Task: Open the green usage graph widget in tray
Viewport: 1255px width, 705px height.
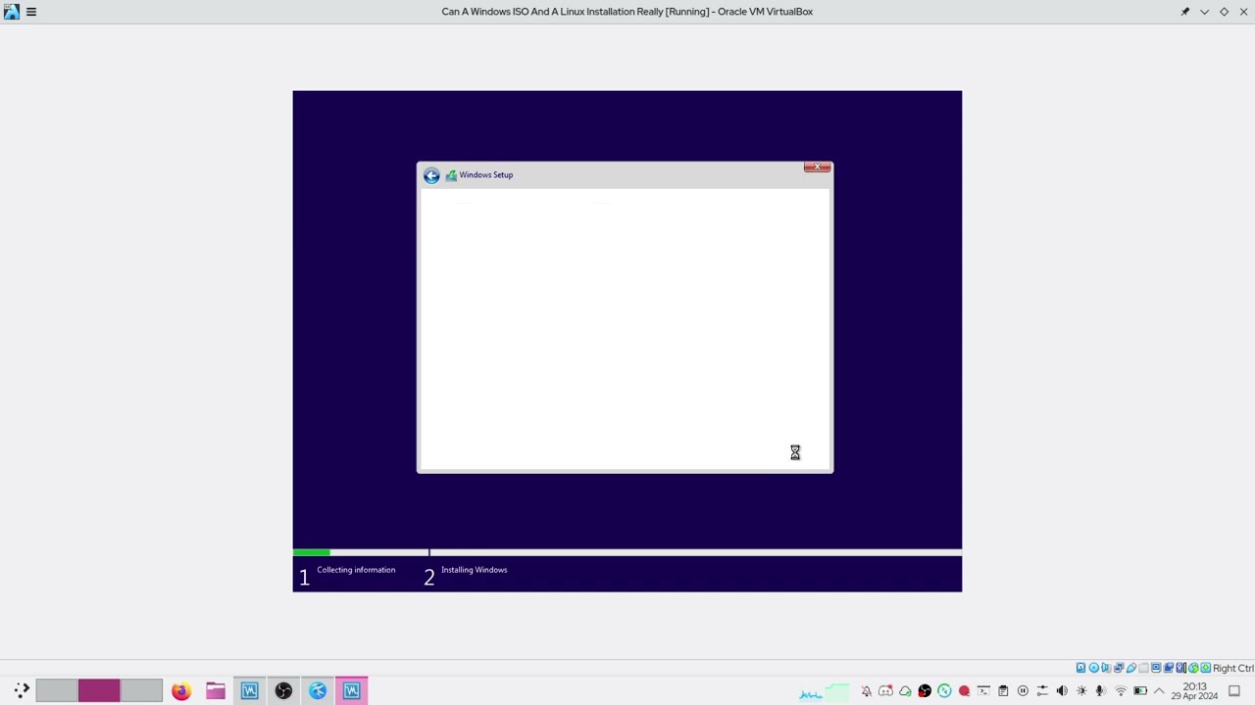Action: 837,691
